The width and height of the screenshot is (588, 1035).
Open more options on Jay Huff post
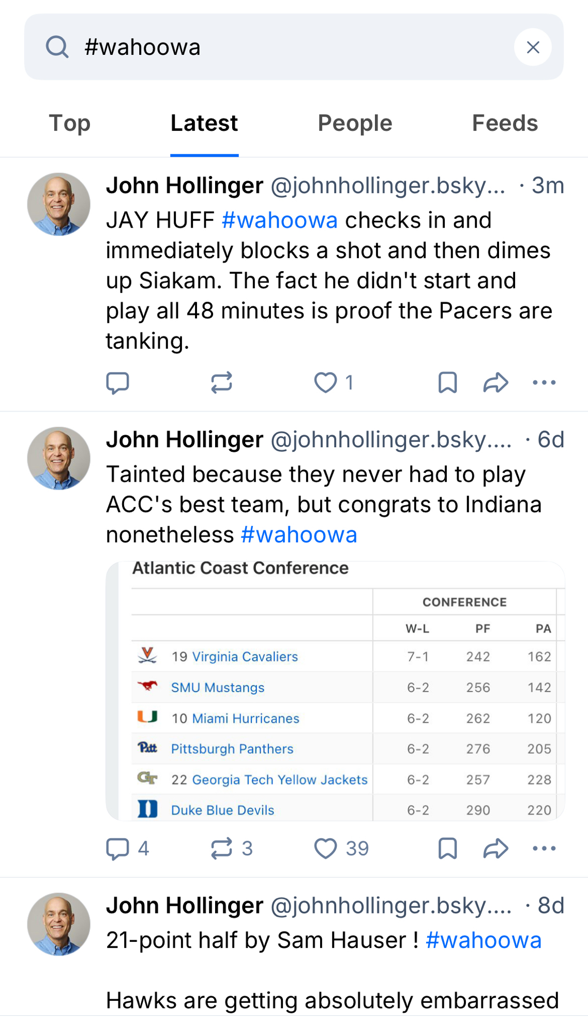point(544,383)
